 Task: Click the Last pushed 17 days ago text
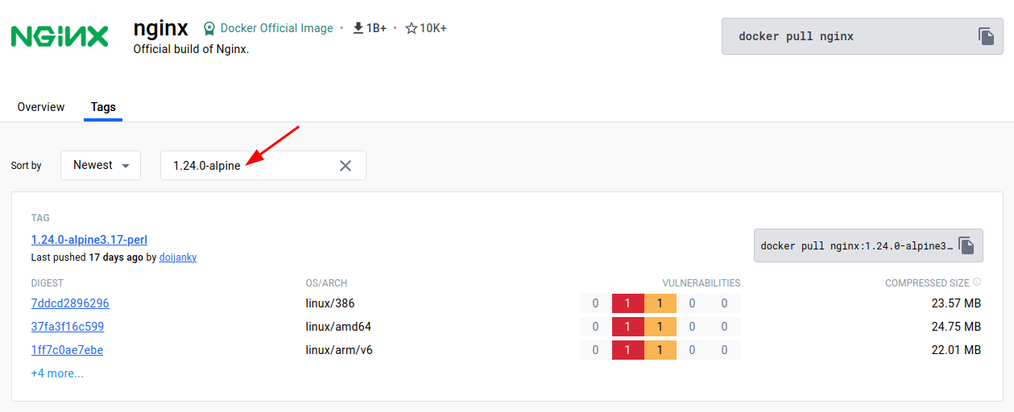click(x=87, y=257)
